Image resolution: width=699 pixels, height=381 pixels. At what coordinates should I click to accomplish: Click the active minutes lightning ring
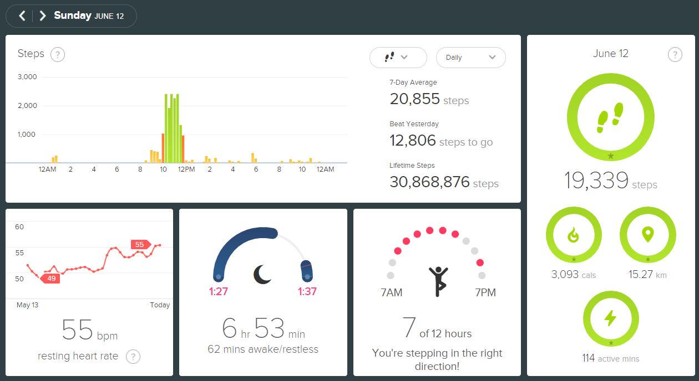(610, 318)
